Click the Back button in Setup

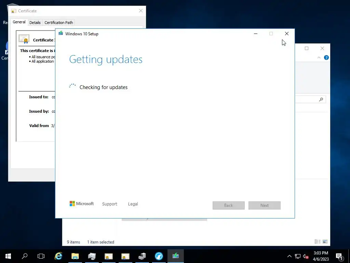[x=229, y=205]
